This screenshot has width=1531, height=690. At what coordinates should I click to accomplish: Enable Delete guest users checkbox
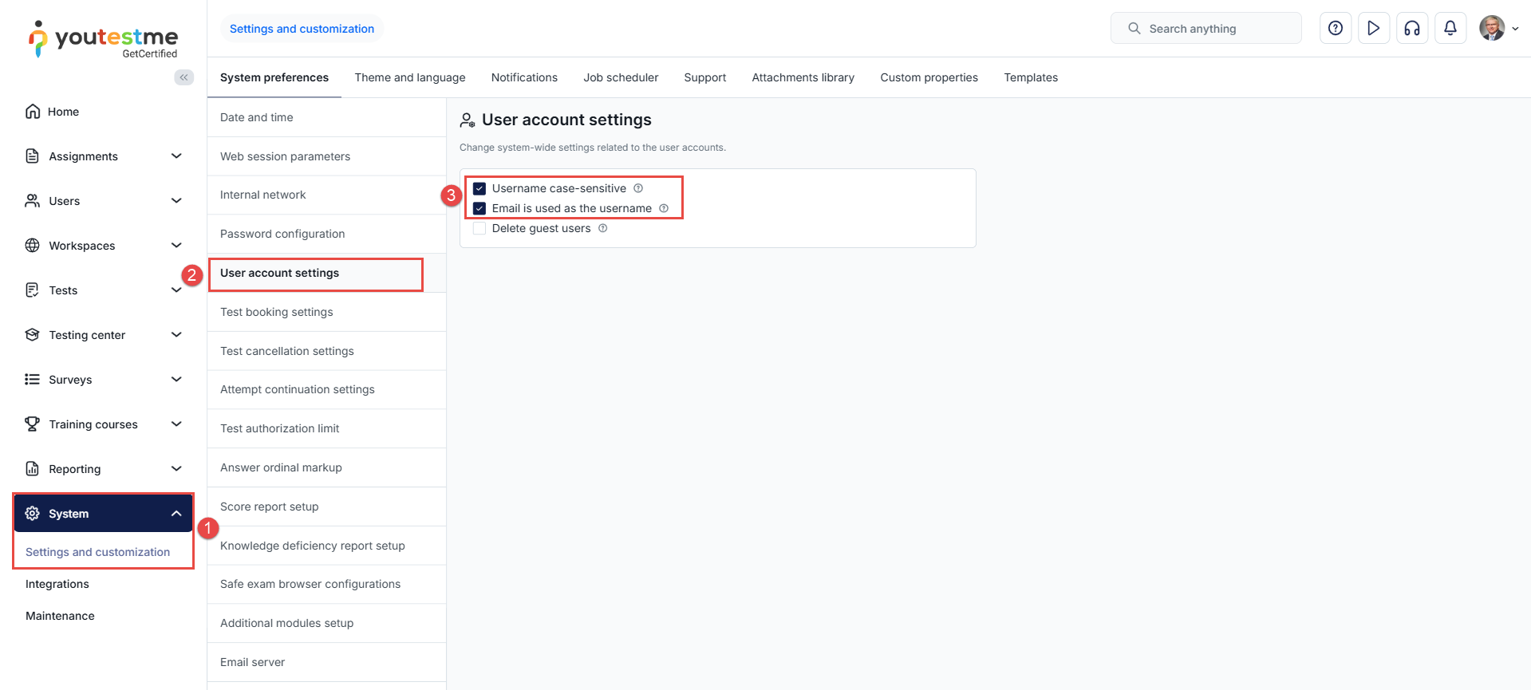point(479,228)
